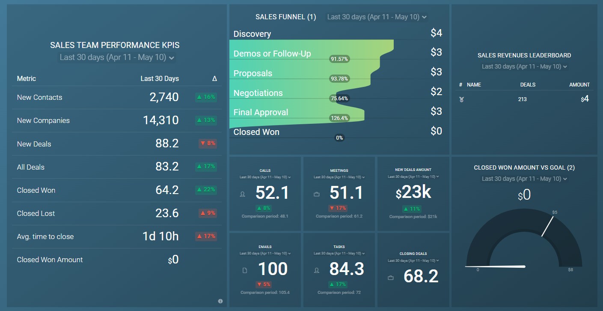Open the date range dropdown under Sales Team Performance KPIs
The height and width of the screenshot is (311, 603).
click(116, 57)
